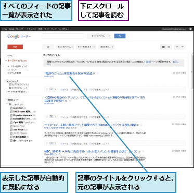Select ITpro 最新ニュース feed in sidebar
Screen dimensions: 194x193
tap(22, 123)
